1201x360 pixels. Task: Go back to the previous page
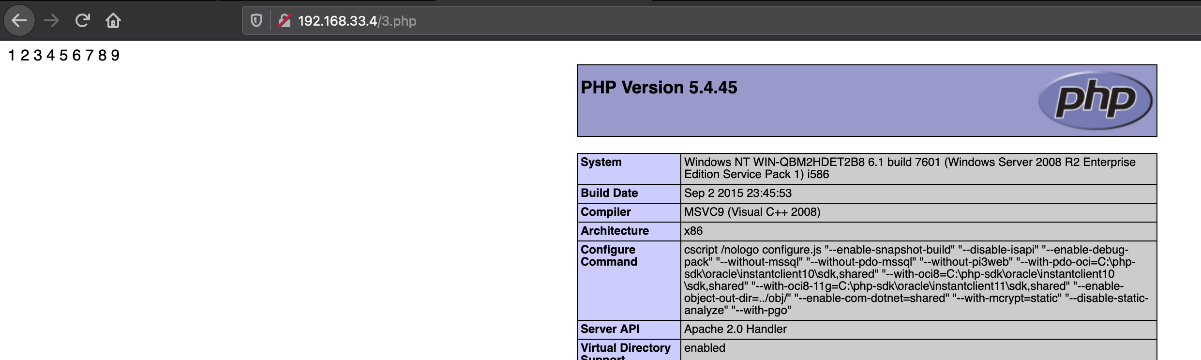click(19, 21)
